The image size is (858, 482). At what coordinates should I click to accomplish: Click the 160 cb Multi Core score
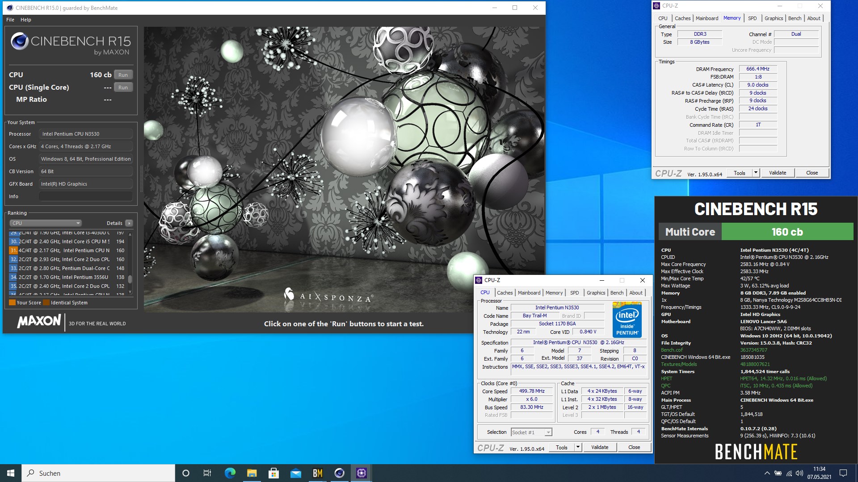[787, 232]
